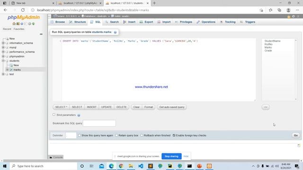Expand marks table node

pyautogui.click(x=8, y=69)
